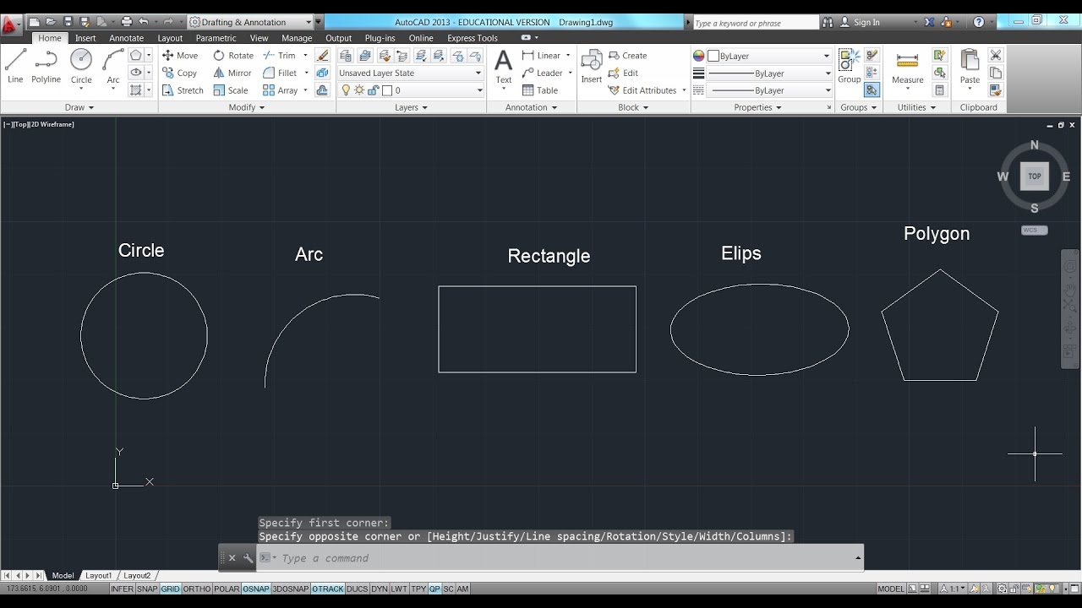Open the View ribbon tab
The height and width of the screenshot is (608, 1082).
pyautogui.click(x=259, y=38)
